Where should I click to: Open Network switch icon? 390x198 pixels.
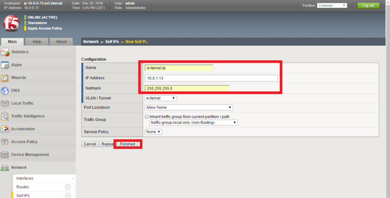[5, 168]
